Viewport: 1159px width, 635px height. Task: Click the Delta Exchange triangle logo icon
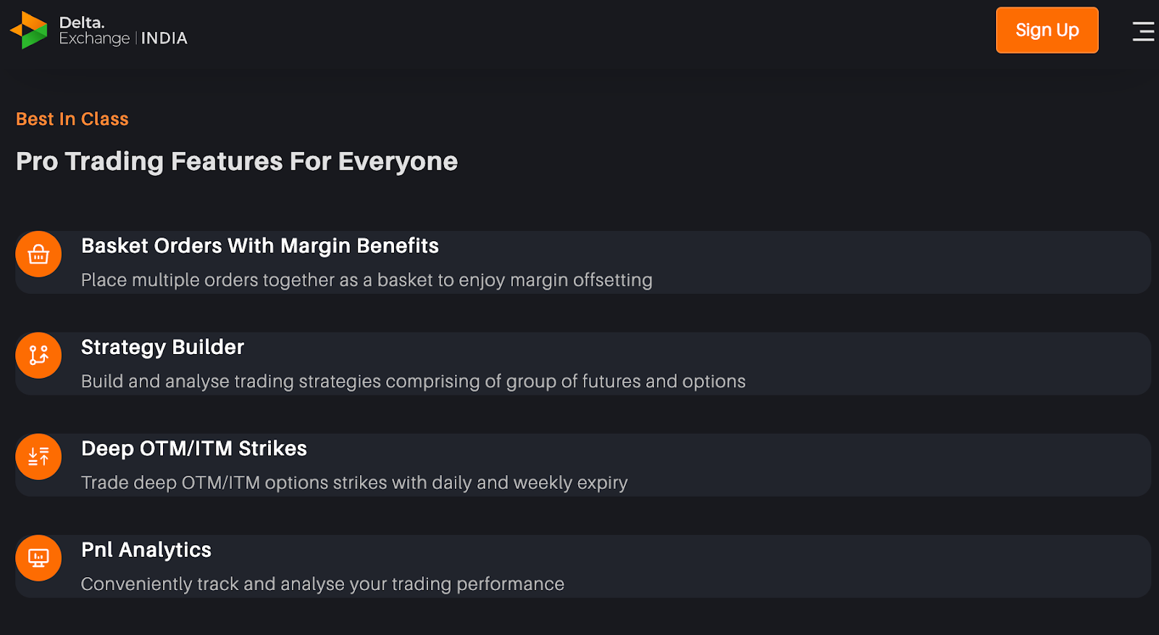point(29,30)
